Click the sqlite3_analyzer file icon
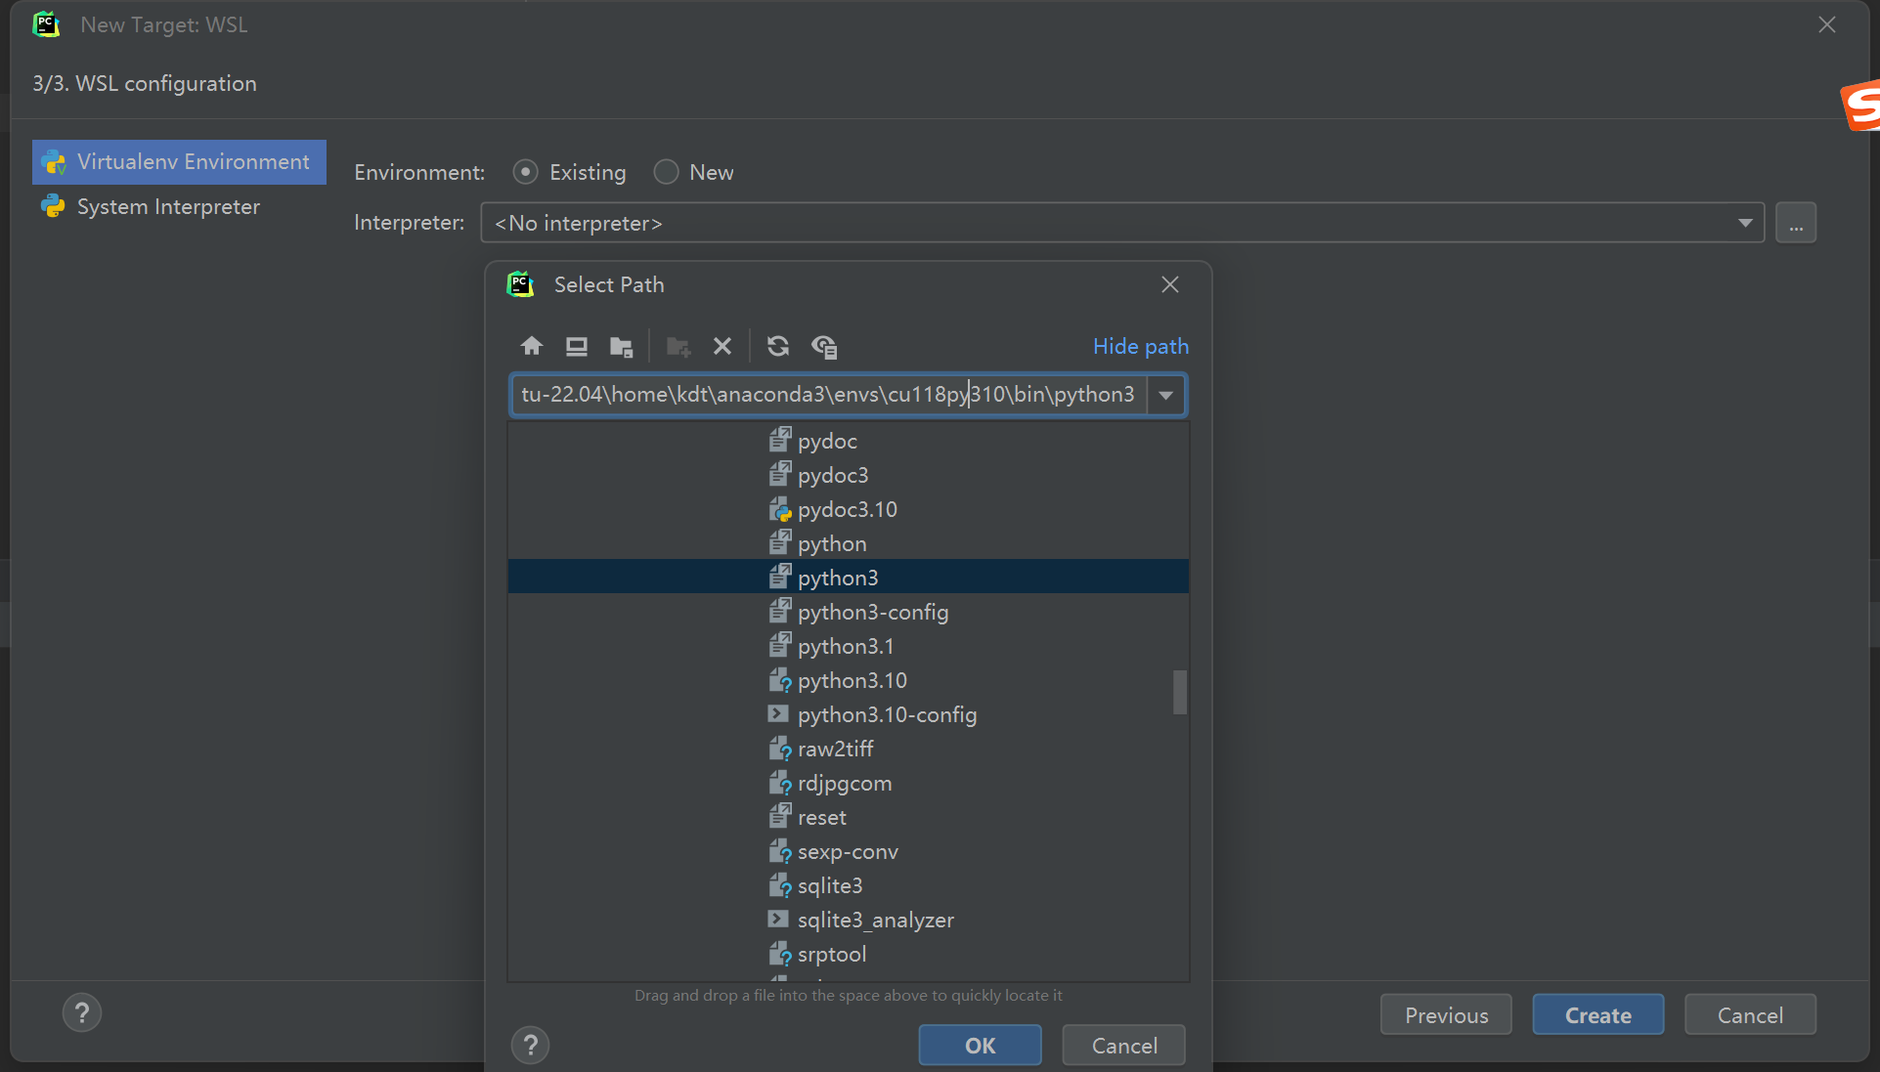Image resolution: width=1880 pixels, height=1072 pixels. click(778, 920)
